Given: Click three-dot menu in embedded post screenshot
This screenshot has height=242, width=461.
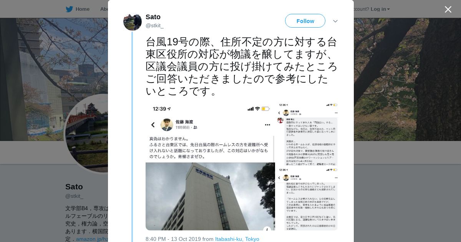Looking at the screenshot, I should click(267, 125).
